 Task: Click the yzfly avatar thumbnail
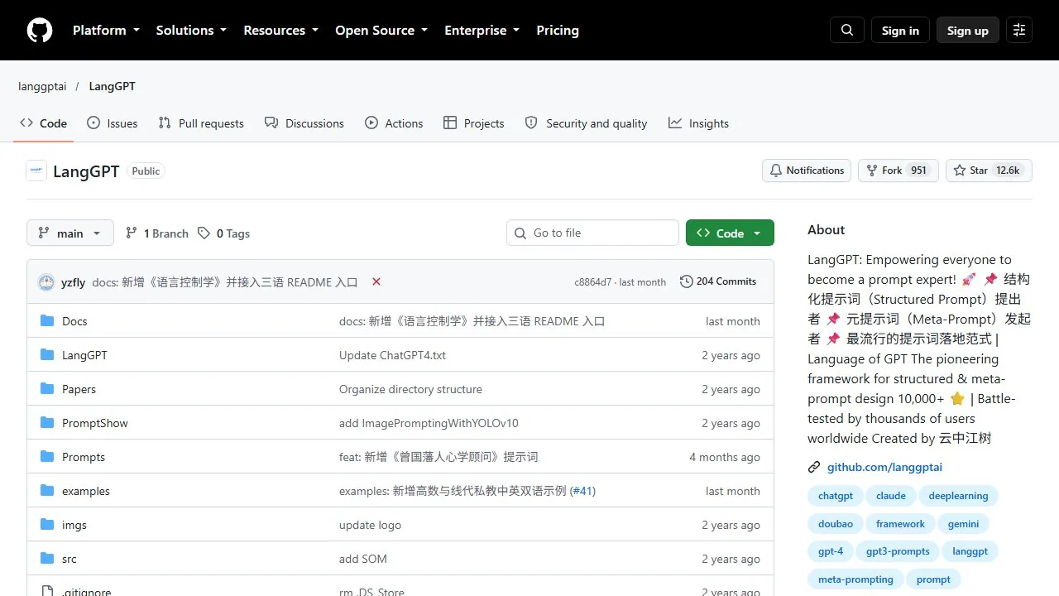point(46,282)
